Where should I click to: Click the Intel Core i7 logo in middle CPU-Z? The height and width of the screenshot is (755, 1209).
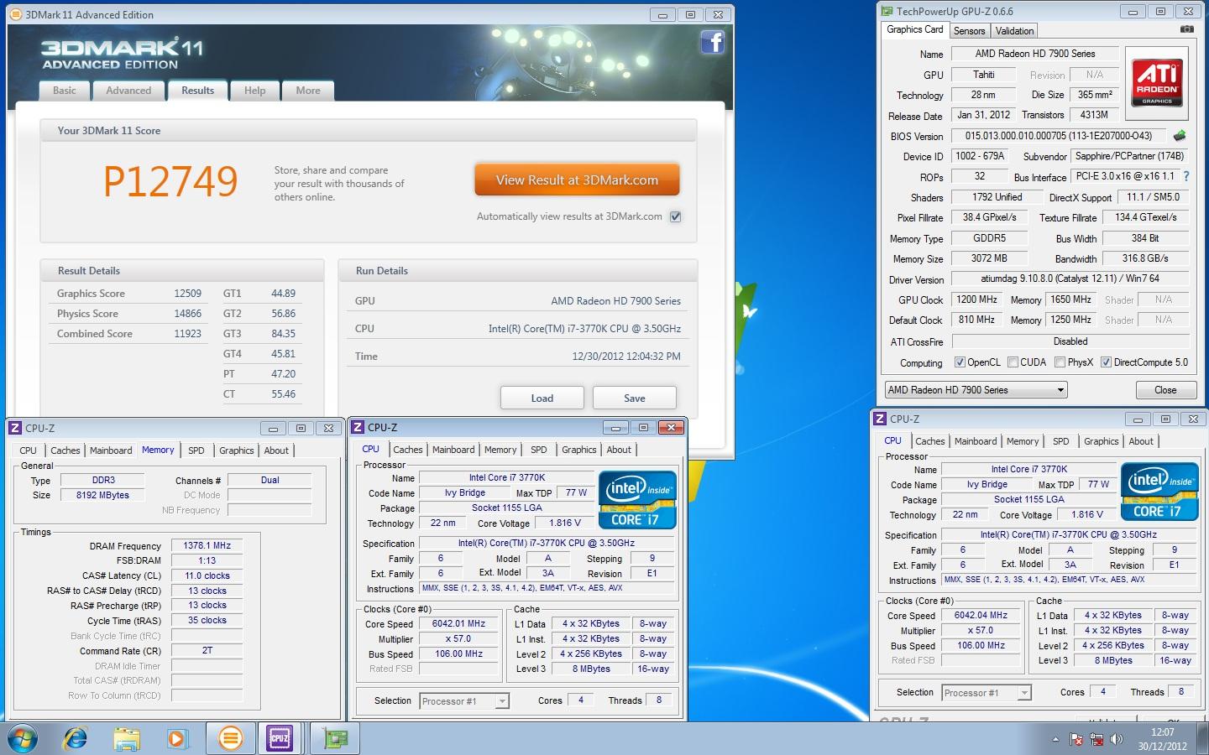coord(637,500)
